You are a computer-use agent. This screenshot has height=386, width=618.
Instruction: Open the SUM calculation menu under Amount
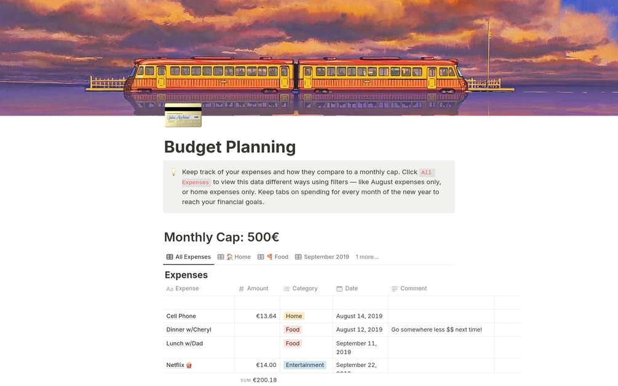pyautogui.click(x=259, y=380)
